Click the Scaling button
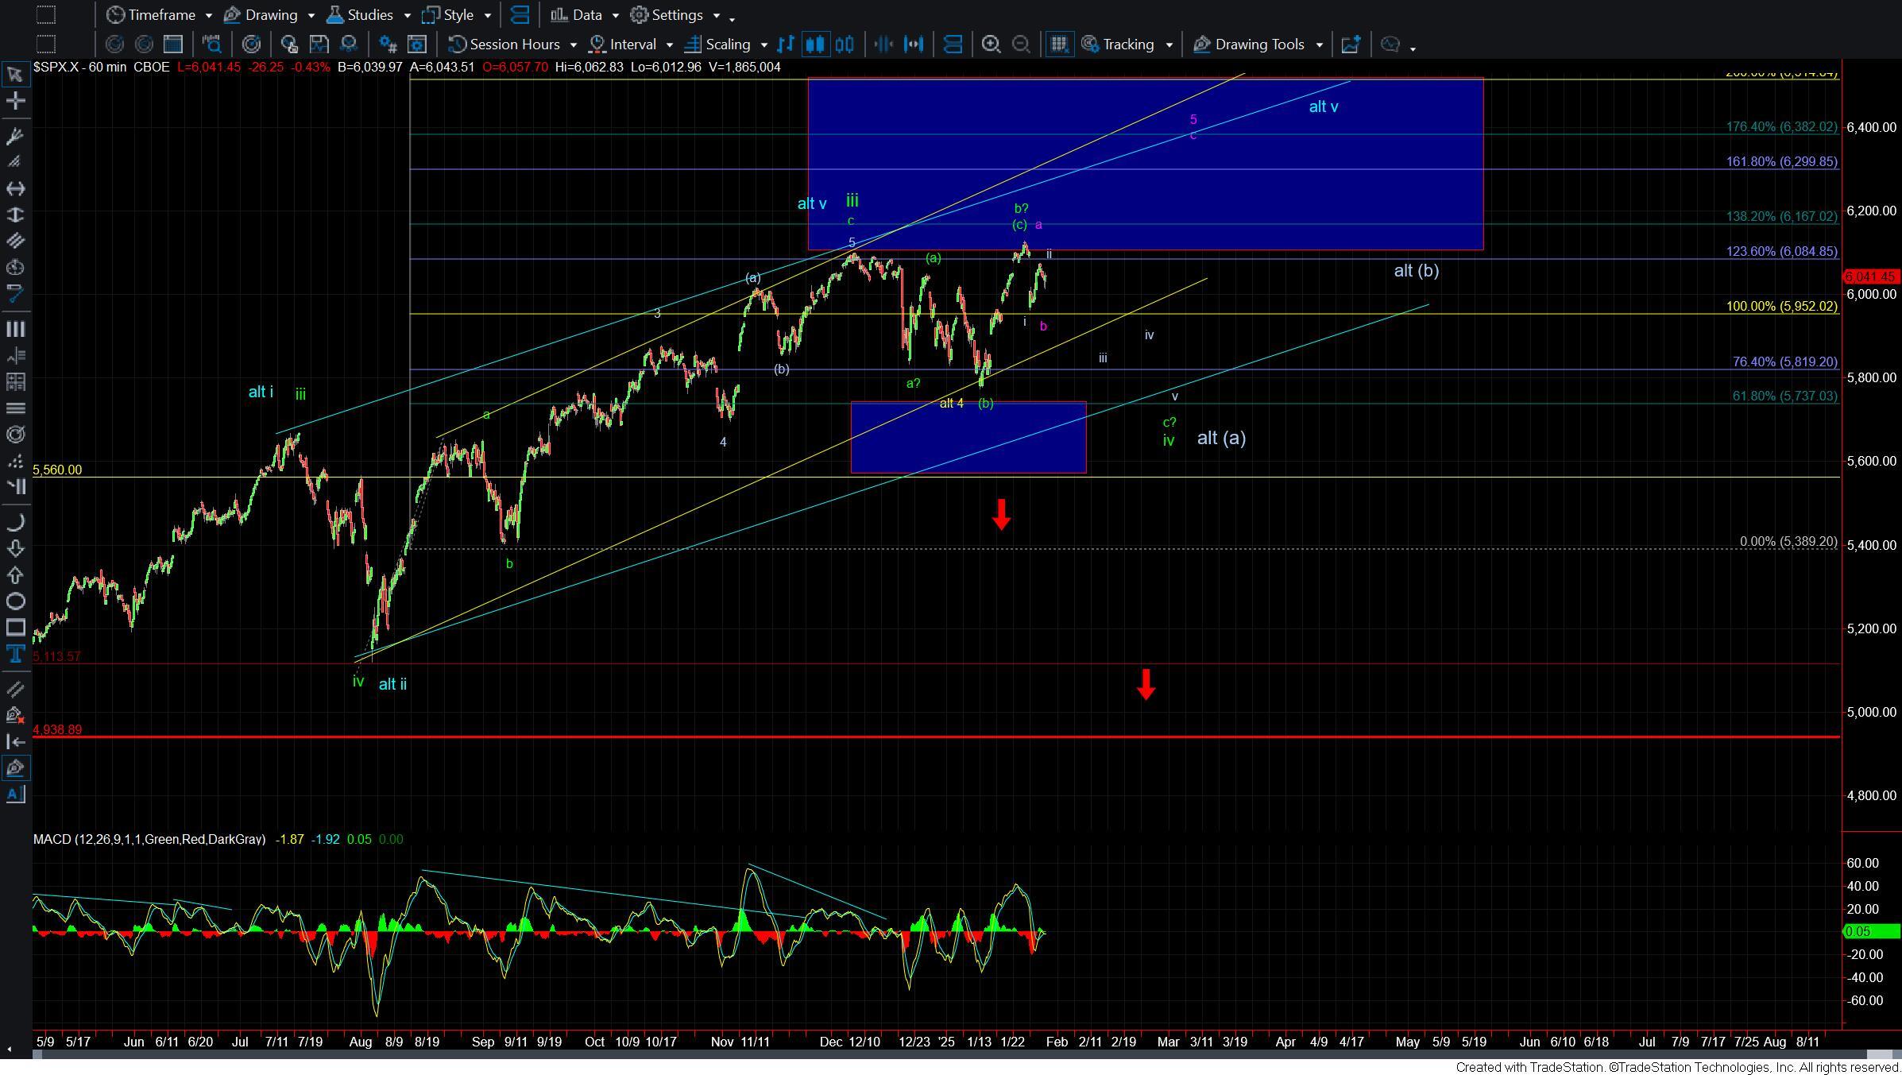The height and width of the screenshot is (1075, 1902). (717, 44)
